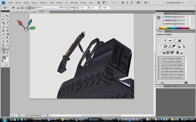196x122 pixels.
Task: Expand Courbes Paramètres prédéfinis
Action: 171,62
